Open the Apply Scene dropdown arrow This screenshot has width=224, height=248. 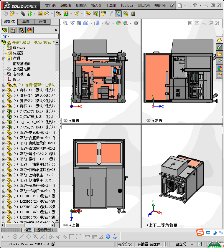click(x=131, y=23)
